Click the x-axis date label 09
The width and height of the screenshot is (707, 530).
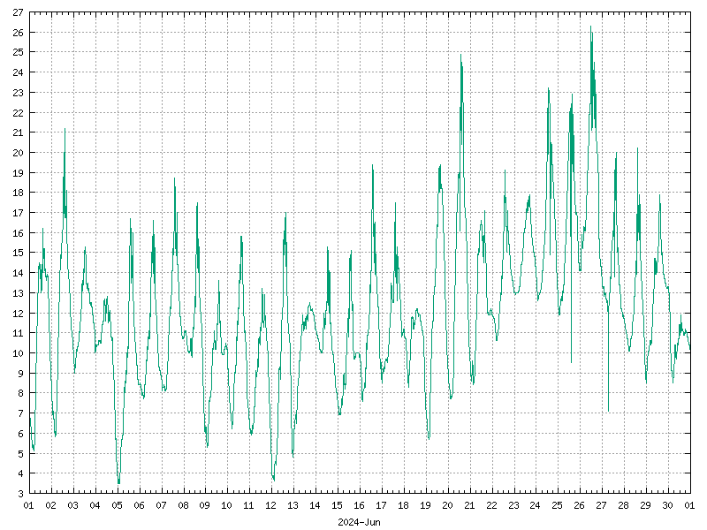pos(205,505)
